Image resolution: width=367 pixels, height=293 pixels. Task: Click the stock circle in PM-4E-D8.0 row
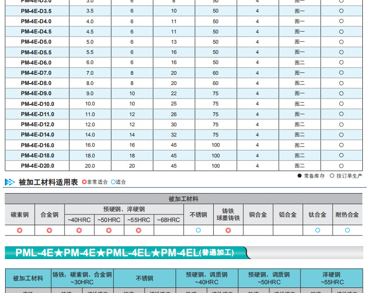tap(341, 83)
